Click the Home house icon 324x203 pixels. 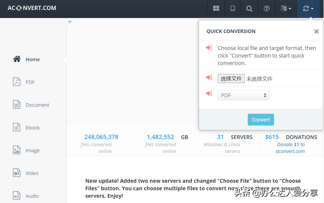(17, 59)
